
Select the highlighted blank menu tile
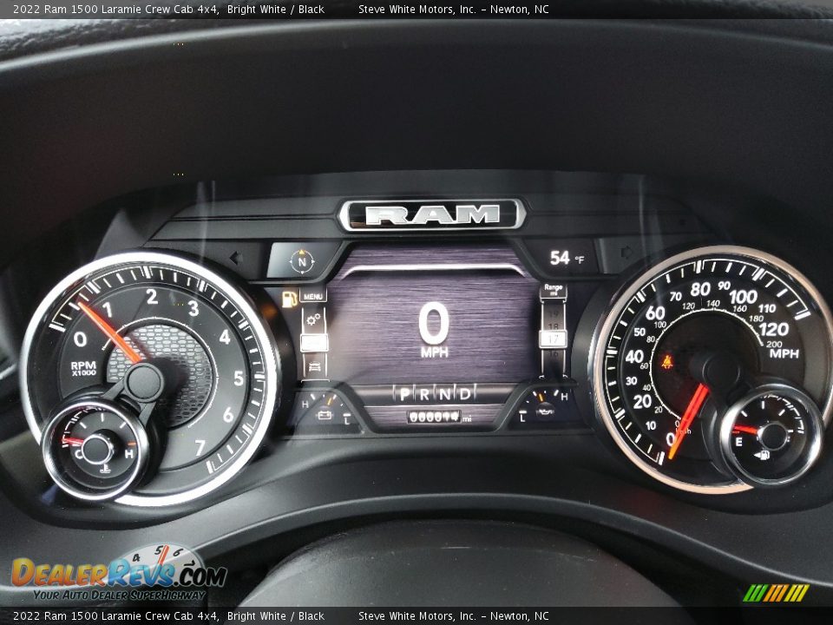tap(314, 343)
